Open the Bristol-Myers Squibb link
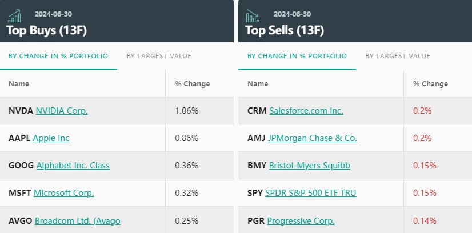Screen dimensions: 472x233 (310, 166)
